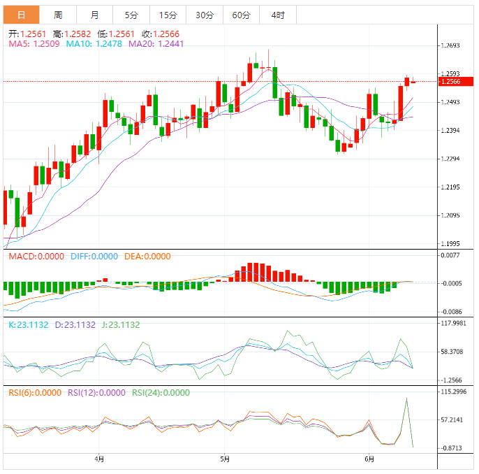The height and width of the screenshot is (474, 479).
Task: Select the 周 (weekly) timeframe tab
Action: point(58,15)
